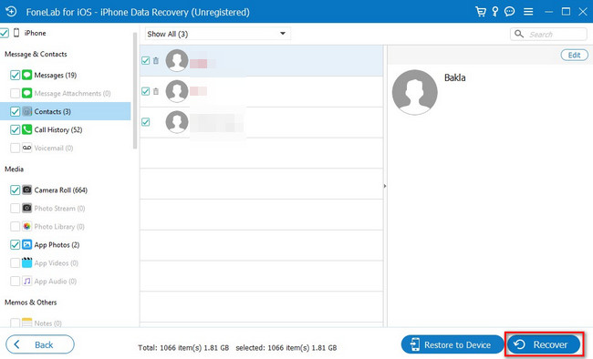This screenshot has width=593, height=359.
Task: Uncheck the App Photos (2) checkbox
Action: [15, 244]
